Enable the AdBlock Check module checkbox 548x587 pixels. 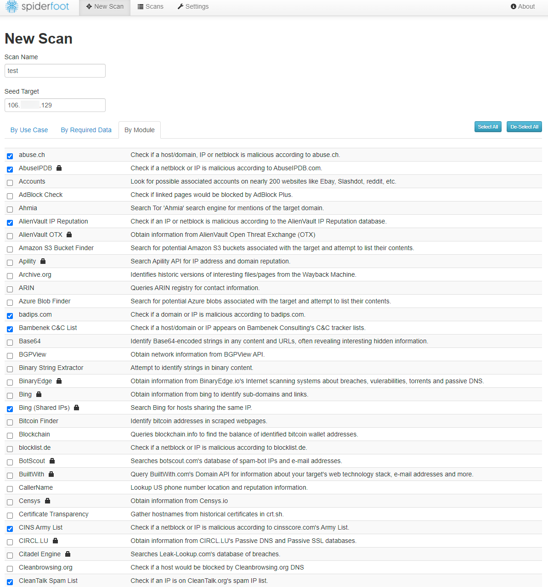10,196
